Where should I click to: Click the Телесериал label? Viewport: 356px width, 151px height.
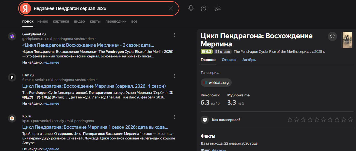[x=210, y=73]
